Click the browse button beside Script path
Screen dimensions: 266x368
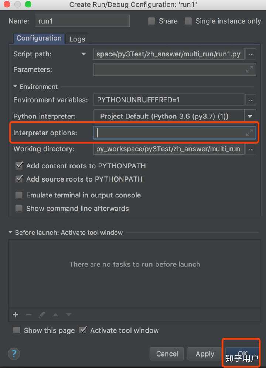tap(251, 54)
